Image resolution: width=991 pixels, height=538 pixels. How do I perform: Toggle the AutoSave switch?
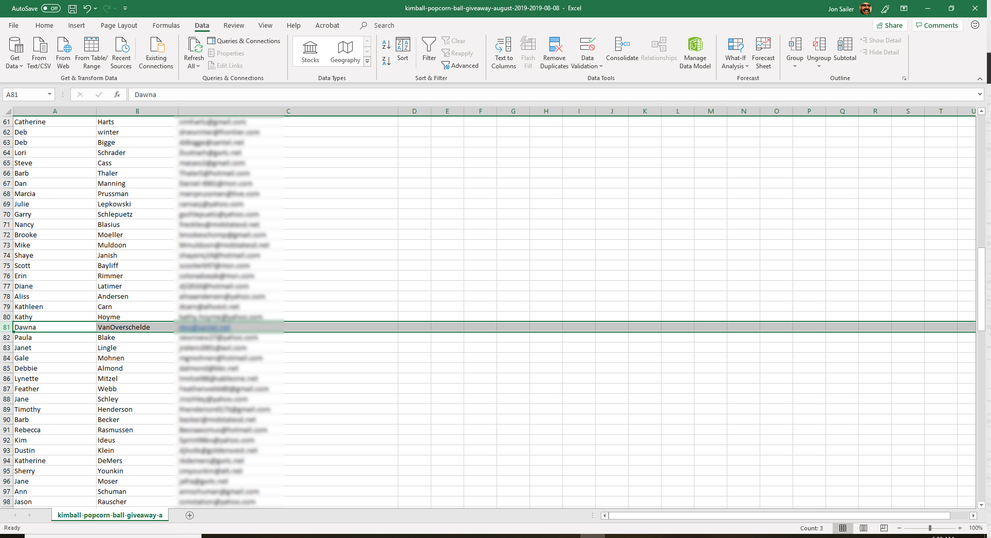point(50,9)
